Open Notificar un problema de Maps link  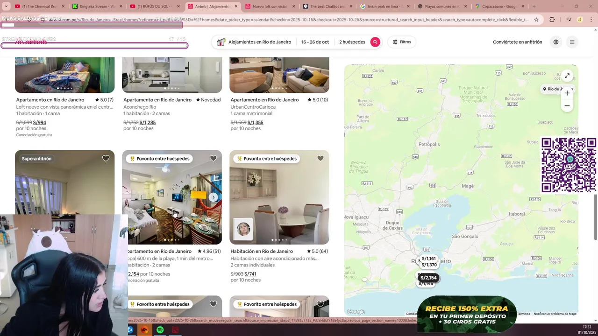click(x=555, y=314)
